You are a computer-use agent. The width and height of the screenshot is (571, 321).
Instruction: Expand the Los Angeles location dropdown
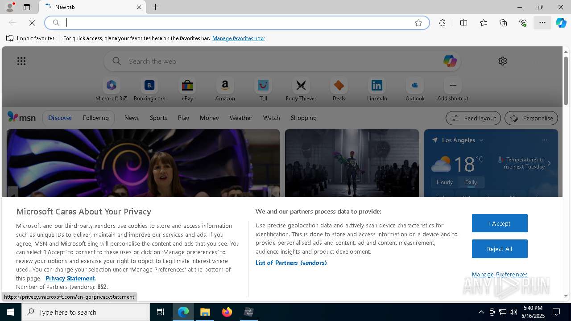click(481, 140)
